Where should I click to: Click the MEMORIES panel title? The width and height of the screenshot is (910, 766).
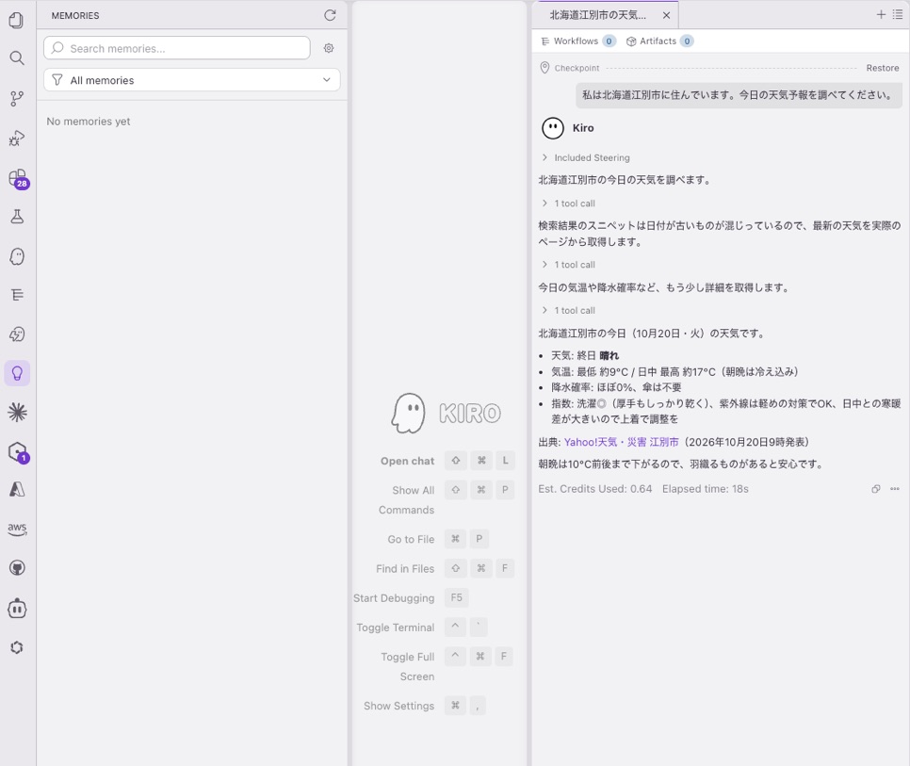(75, 16)
